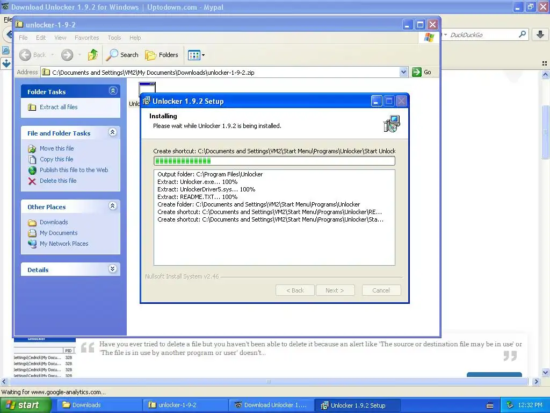Screen dimensions: 550x413
Task: Collapse the File and Folder Tasks panel
Action: point(113,132)
